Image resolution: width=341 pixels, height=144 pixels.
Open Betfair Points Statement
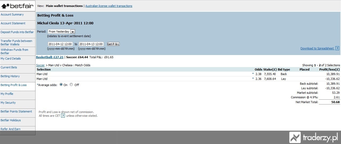[16, 111]
